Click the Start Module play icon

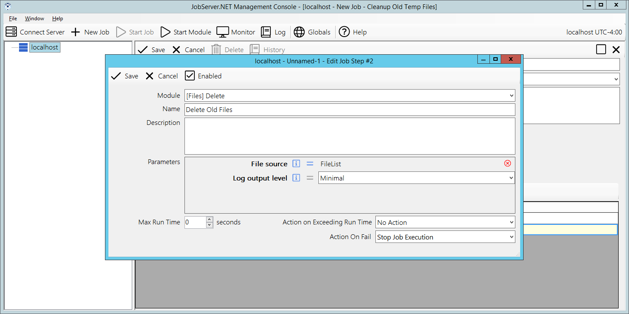click(x=165, y=32)
